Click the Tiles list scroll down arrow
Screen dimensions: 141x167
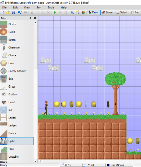coord(35,161)
